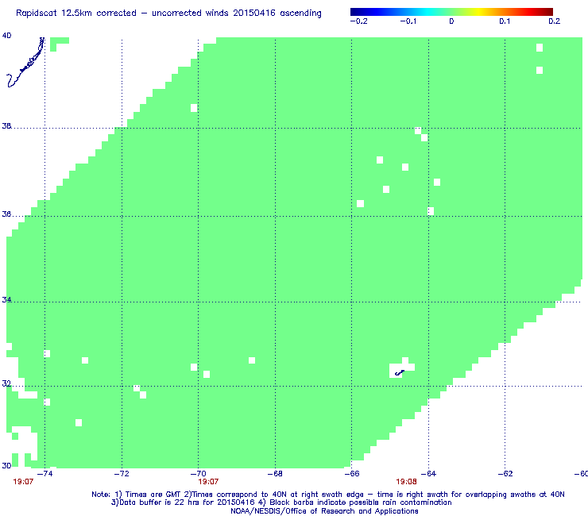Image resolution: width=588 pixels, height=516 pixels.
Task: Click the longitude label -74
Action: tap(45, 474)
